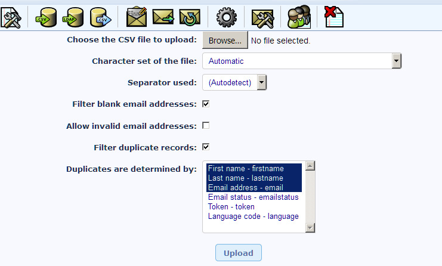Select the send email invitation icon

(x=163, y=17)
